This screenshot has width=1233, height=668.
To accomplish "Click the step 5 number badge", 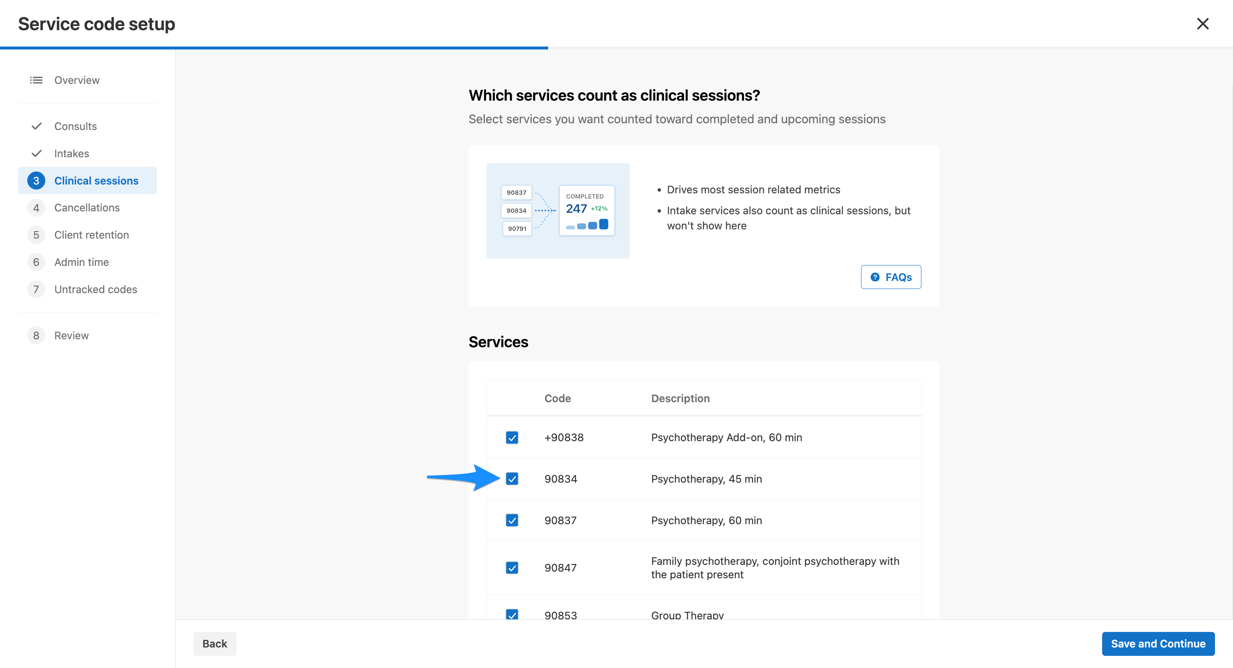I will pos(36,235).
